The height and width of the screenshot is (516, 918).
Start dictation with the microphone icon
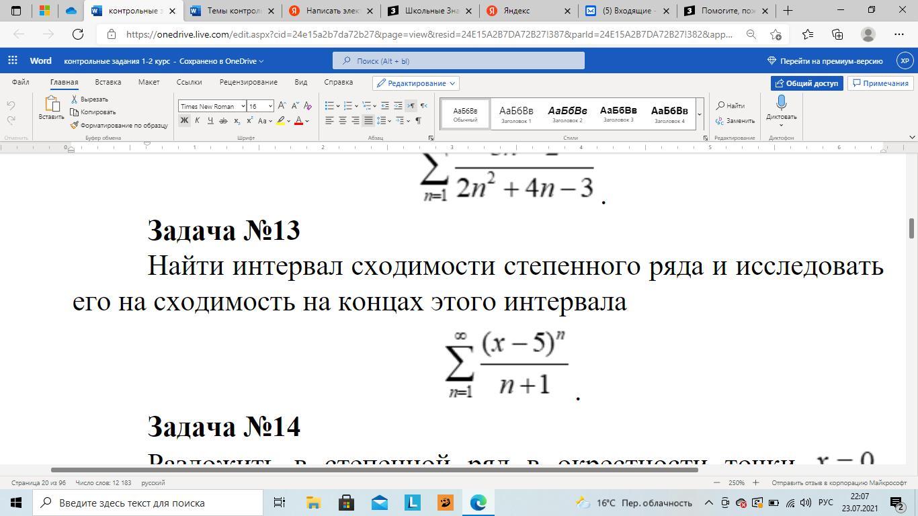click(x=781, y=103)
